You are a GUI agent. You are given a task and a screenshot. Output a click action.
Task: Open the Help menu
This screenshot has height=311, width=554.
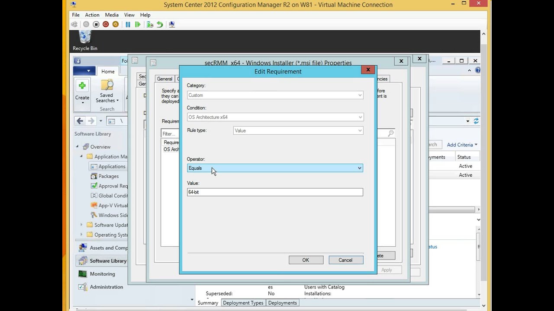pos(145,15)
